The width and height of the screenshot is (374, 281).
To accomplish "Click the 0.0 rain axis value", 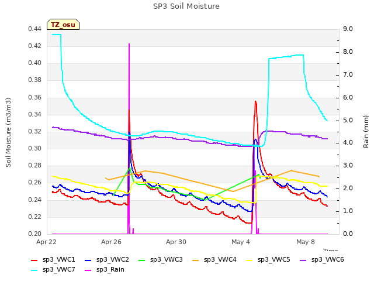I will tap(348, 234).
